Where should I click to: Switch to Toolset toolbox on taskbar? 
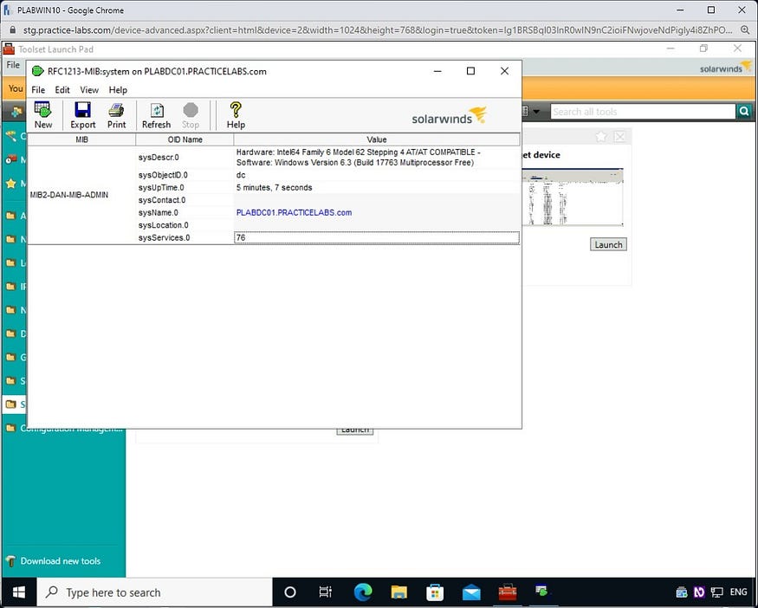pos(508,592)
